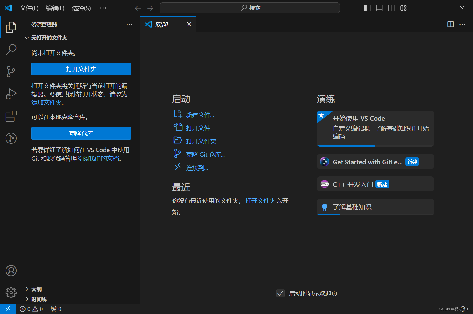Open problems errors and warnings indicator
Screen dimensions: 473x314
pyautogui.click(x=31, y=309)
